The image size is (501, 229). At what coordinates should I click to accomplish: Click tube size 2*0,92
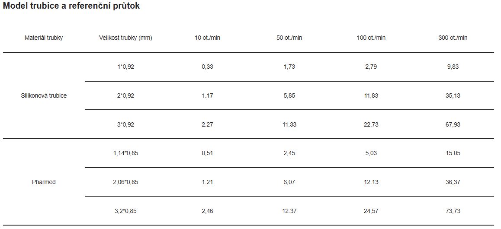click(125, 95)
